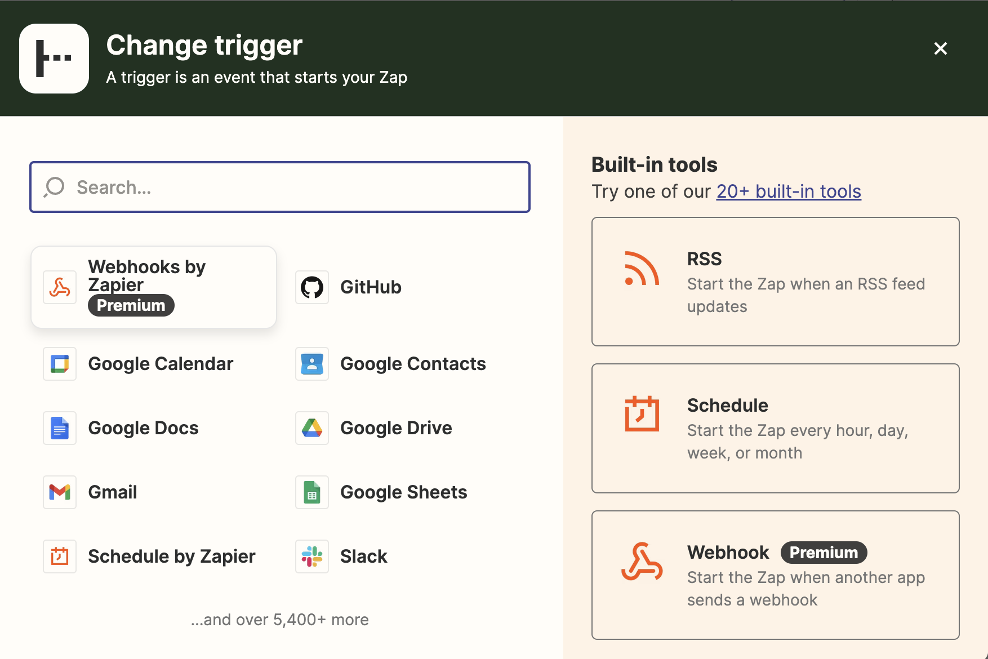
Task: Click the 'Change trigger' title
Action: pyautogui.click(x=204, y=45)
